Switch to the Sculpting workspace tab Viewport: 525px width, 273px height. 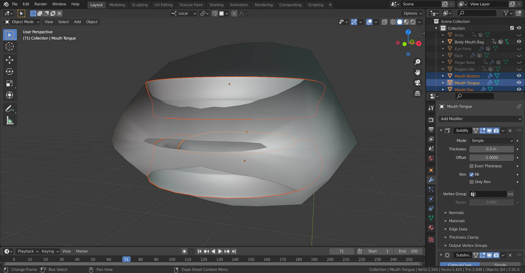click(139, 5)
